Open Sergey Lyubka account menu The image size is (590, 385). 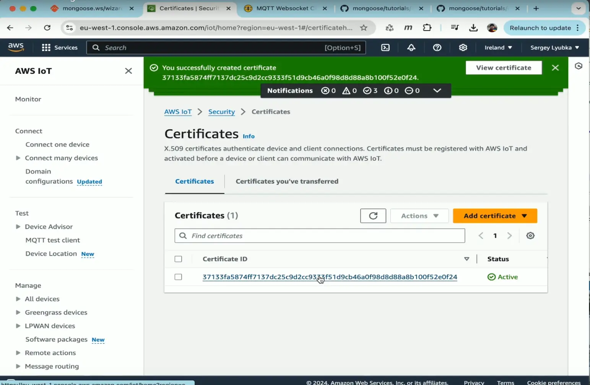click(x=554, y=47)
